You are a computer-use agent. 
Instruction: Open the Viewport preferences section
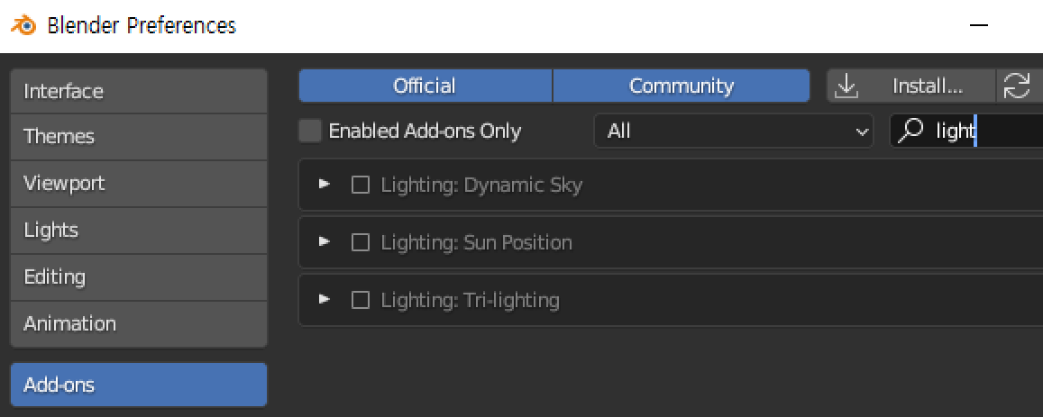tap(138, 184)
